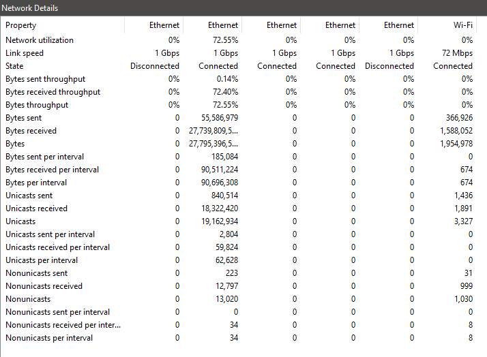Click the Unicasts received per interval label
This screenshot has height=357, width=487.
point(57,247)
